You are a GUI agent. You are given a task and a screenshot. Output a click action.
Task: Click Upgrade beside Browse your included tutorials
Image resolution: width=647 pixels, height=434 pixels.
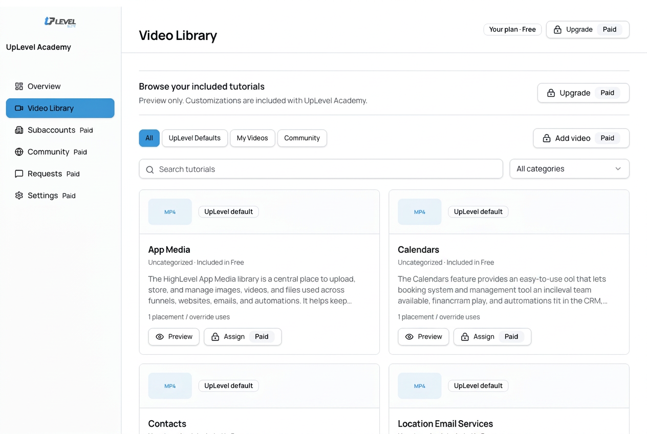click(x=583, y=93)
